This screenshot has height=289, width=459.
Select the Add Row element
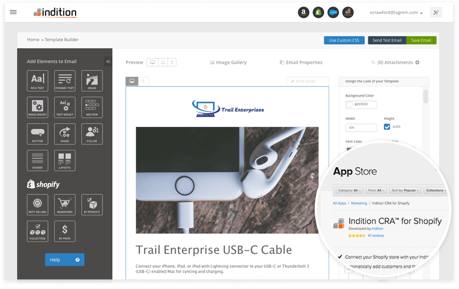pos(92,107)
